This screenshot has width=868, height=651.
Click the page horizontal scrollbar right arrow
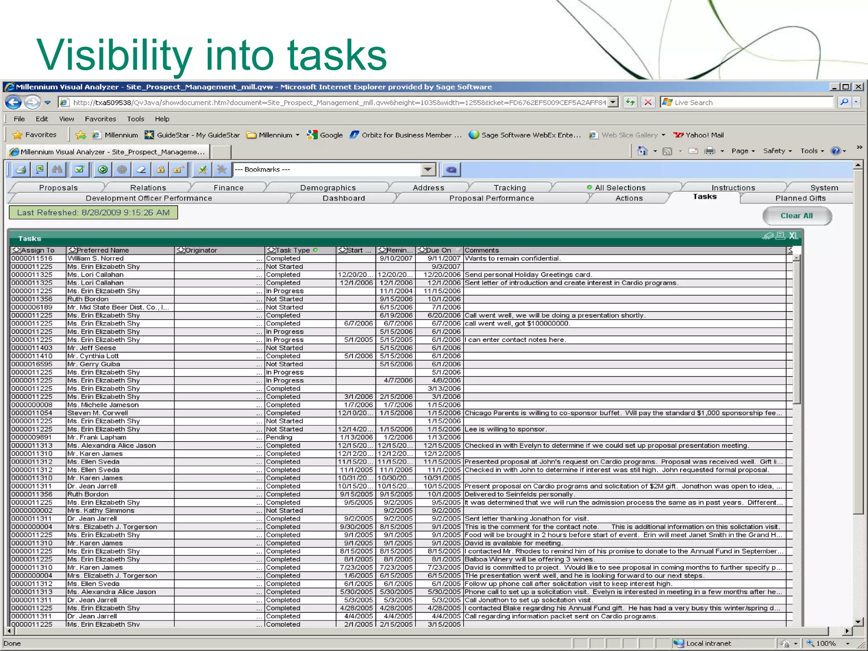[847, 631]
